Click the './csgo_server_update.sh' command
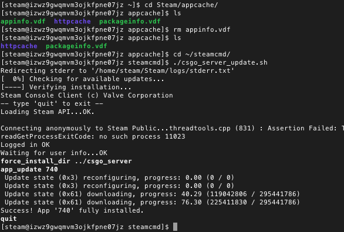 (220, 62)
